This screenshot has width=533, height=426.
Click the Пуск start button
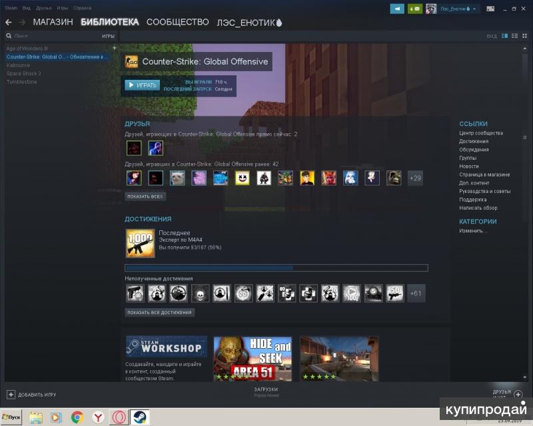[x=11, y=417]
